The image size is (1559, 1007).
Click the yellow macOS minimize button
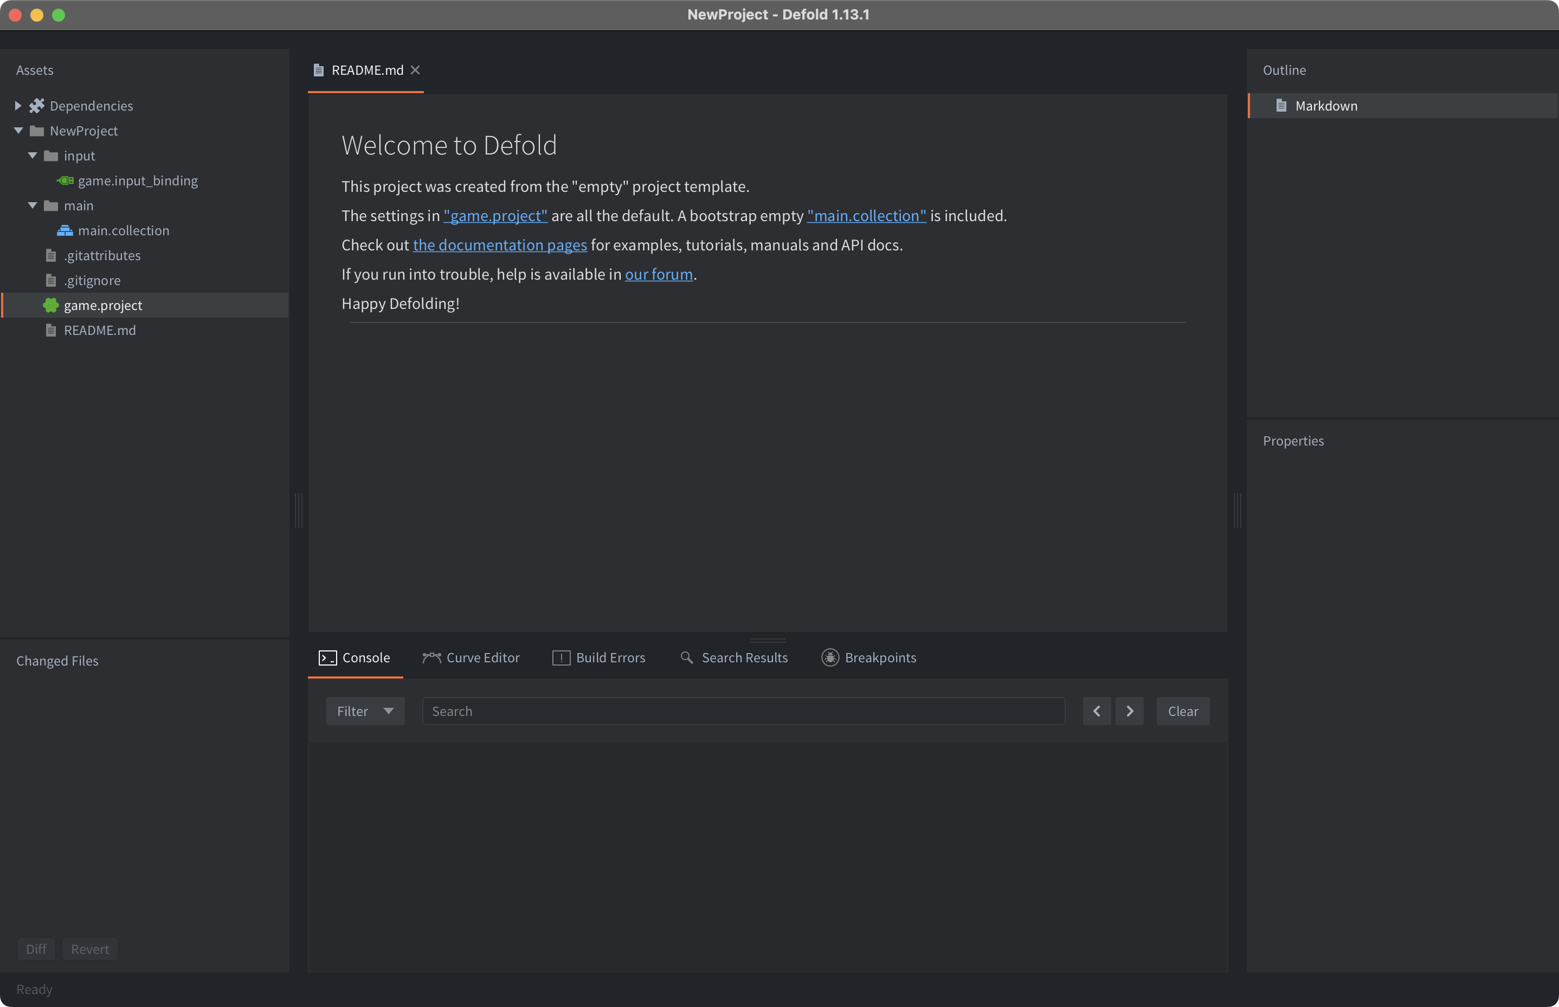[x=37, y=15]
